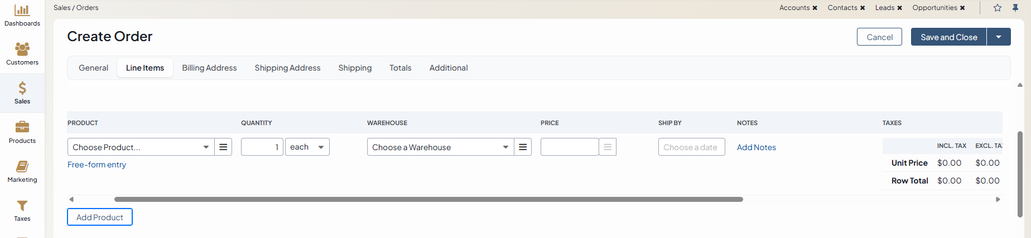Switch to the Billing Address tab
This screenshot has height=238, width=1031.
coord(209,68)
